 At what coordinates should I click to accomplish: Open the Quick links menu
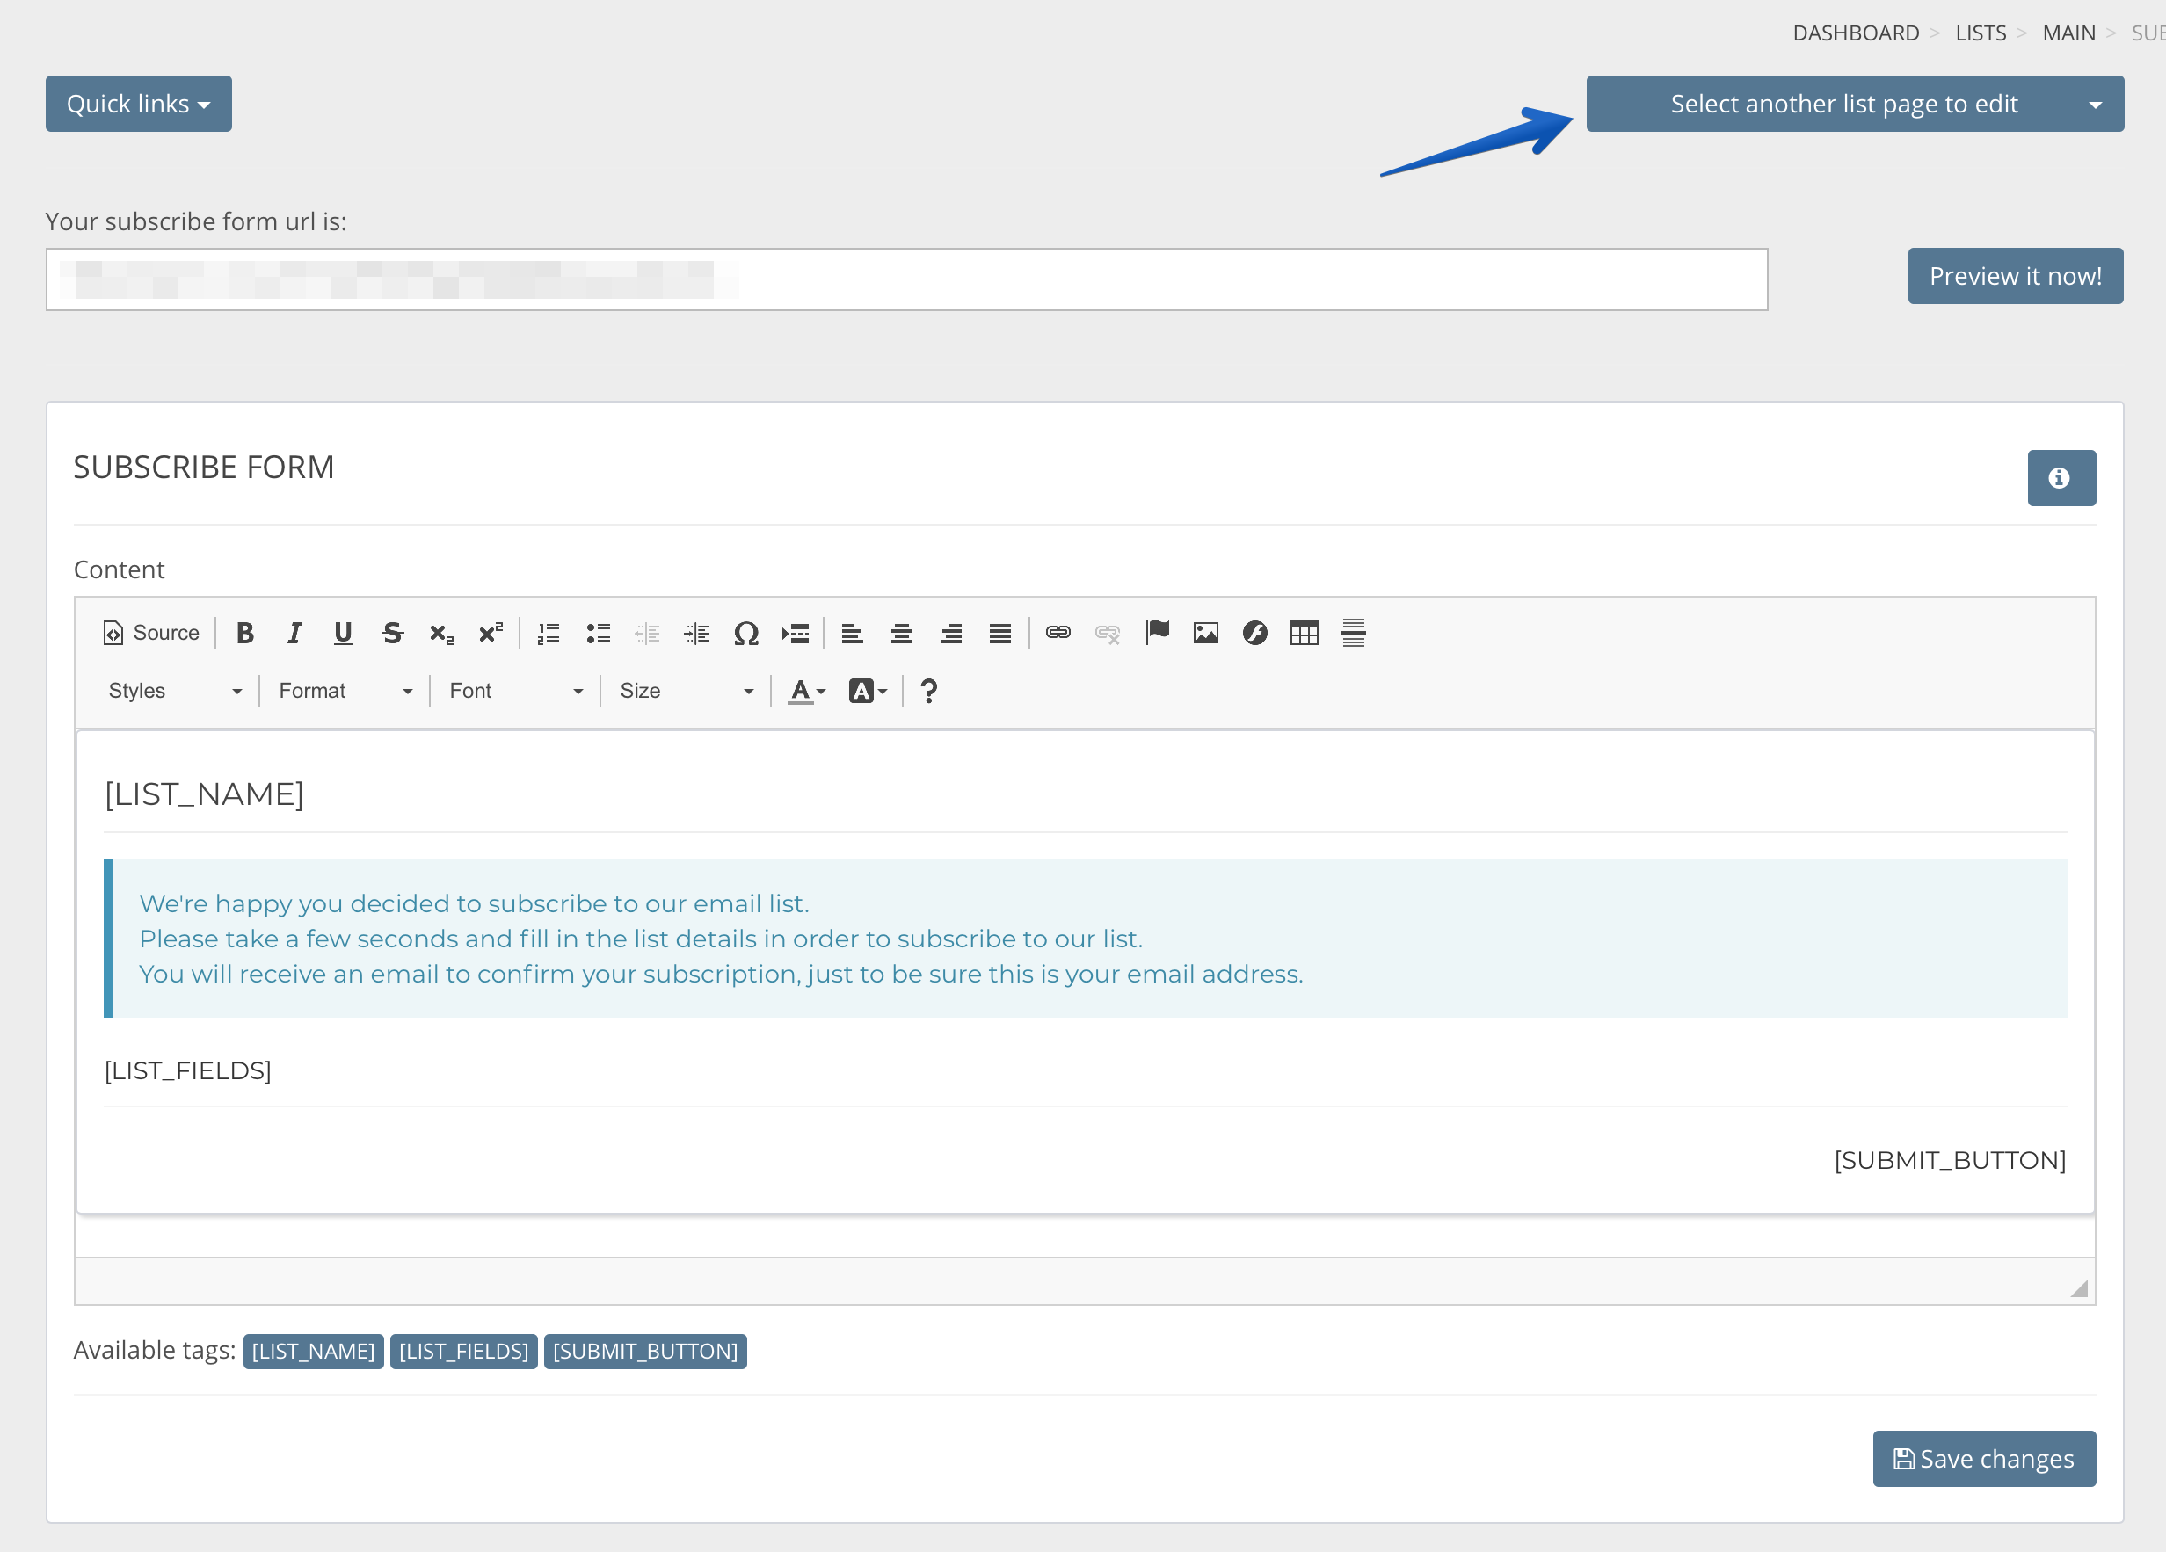(137, 103)
